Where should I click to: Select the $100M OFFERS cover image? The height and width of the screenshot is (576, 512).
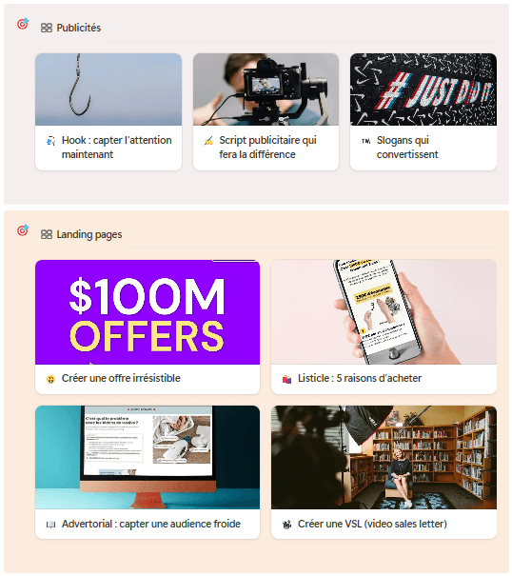pos(148,312)
